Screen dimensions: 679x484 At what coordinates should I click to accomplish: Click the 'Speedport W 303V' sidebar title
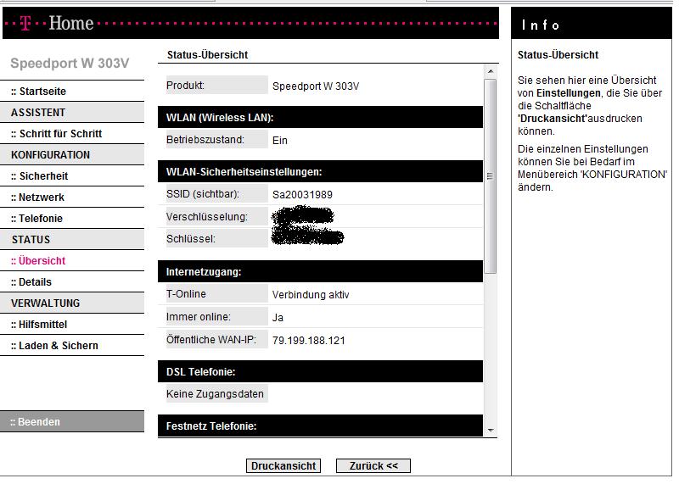pyautogui.click(x=70, y=64)
